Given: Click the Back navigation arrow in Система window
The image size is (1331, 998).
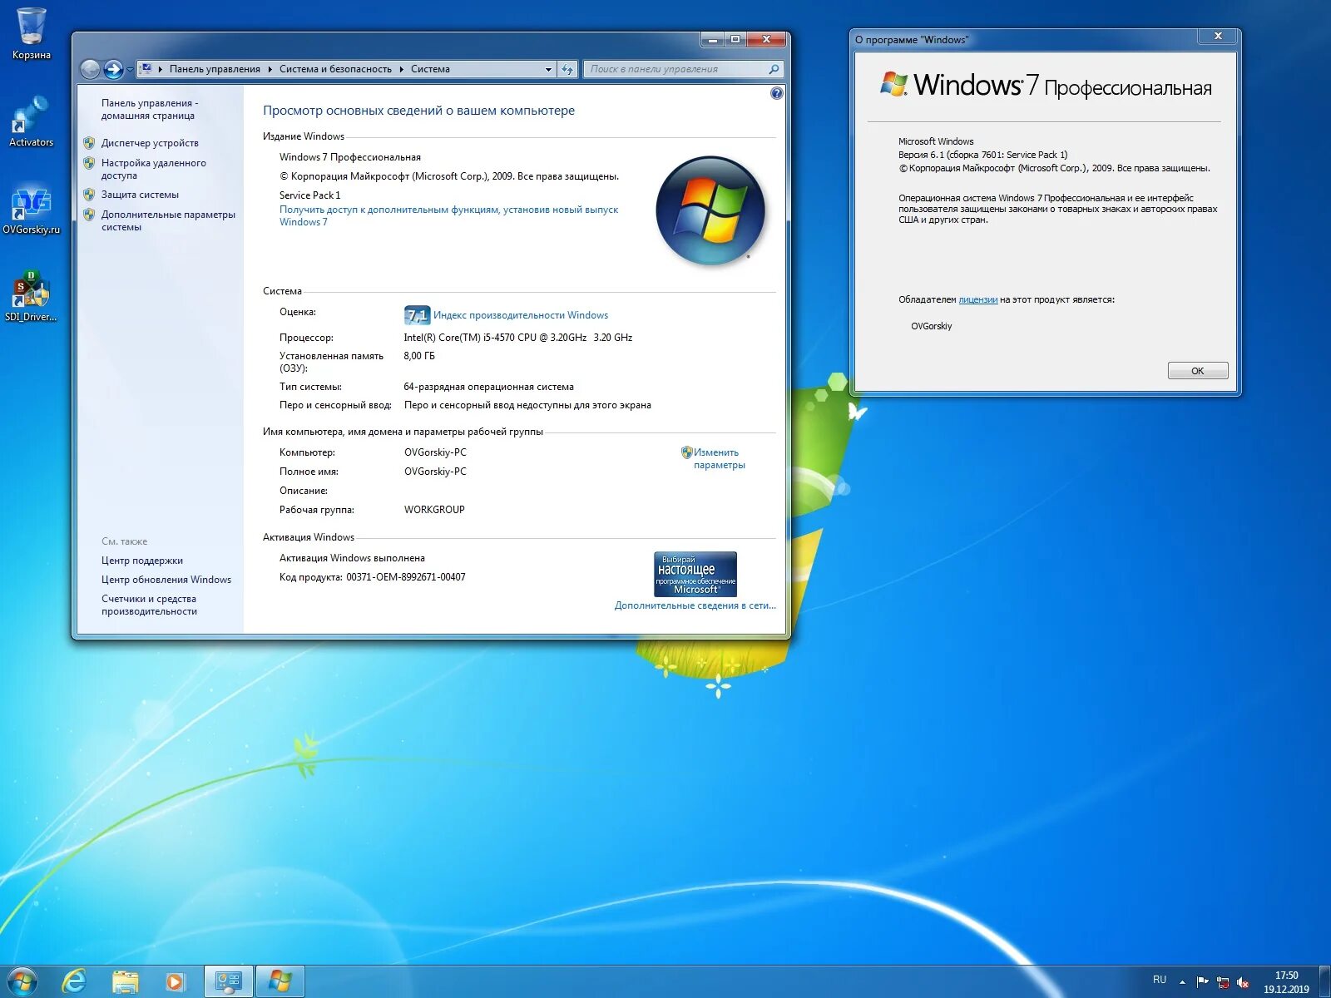Looking at the screenshot, I should pyautogui.click(x=90, y=69).
